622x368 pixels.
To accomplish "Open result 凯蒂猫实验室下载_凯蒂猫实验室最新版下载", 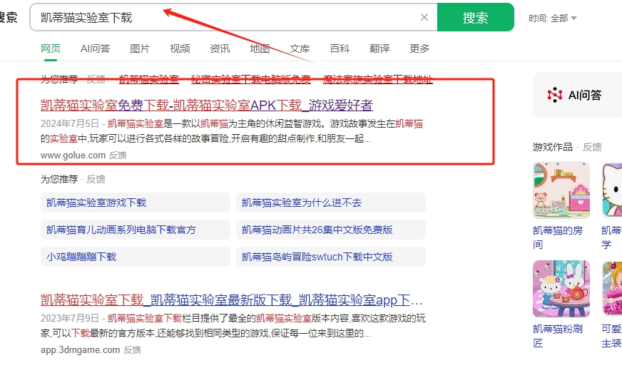I will (231, 300).
